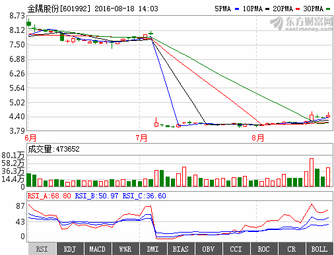This screenshot has width=334, height=255.
Task: Click the 6.88 price axis label
Action: coord(17,59)
